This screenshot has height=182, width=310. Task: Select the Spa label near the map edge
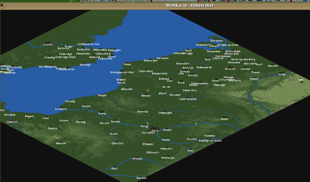[x=300, y=80]
